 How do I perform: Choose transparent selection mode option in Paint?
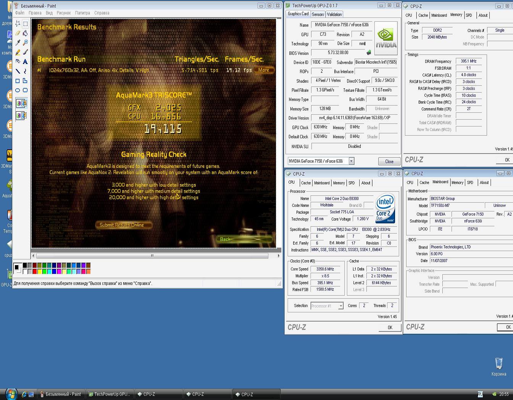coord(21,115)
